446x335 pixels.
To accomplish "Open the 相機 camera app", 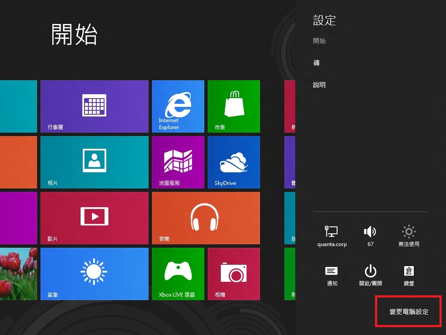I will pyautogui.click(x=233, y=273).
